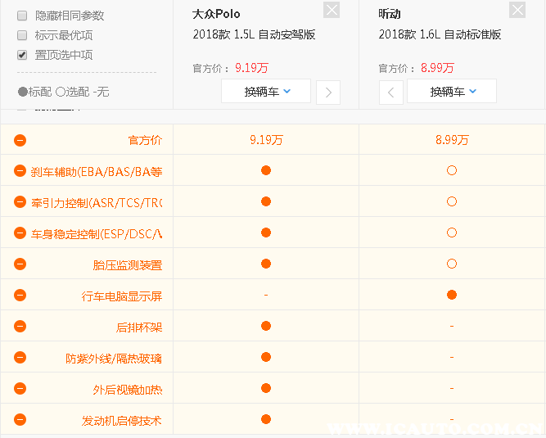Open the 昕动 model link

click(x=390, y=14)
